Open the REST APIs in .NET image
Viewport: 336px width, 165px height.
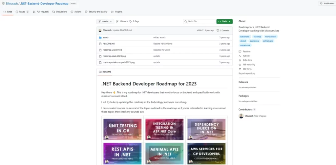coord(122,154)
